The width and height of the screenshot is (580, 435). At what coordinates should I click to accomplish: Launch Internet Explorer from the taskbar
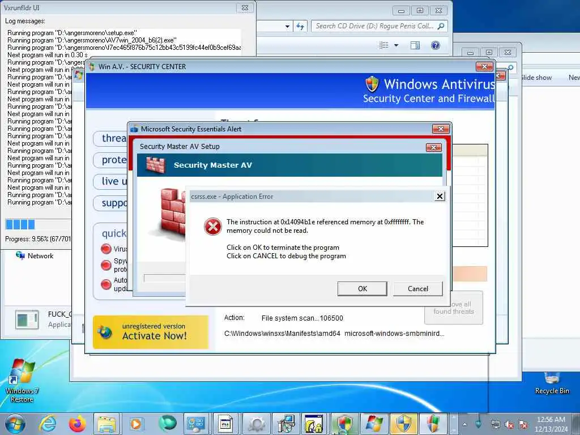point(48,424)
